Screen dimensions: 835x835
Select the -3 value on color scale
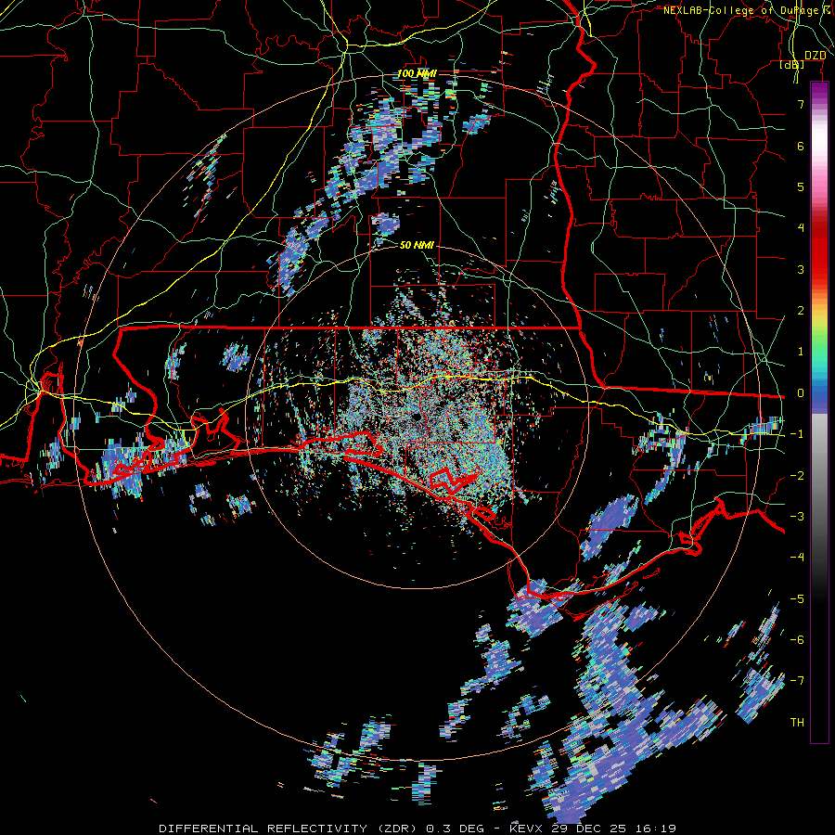[797, 517]
